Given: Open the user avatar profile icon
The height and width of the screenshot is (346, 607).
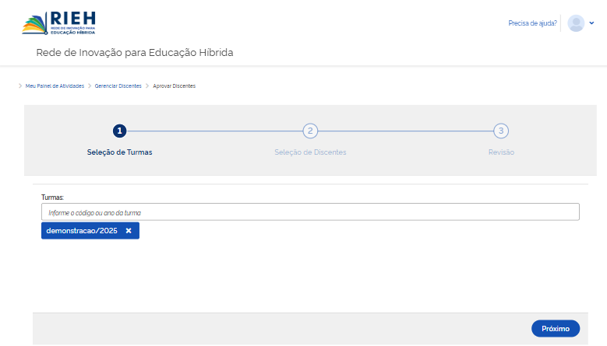Looking at the screenshot, I should (x=576, y=23).
